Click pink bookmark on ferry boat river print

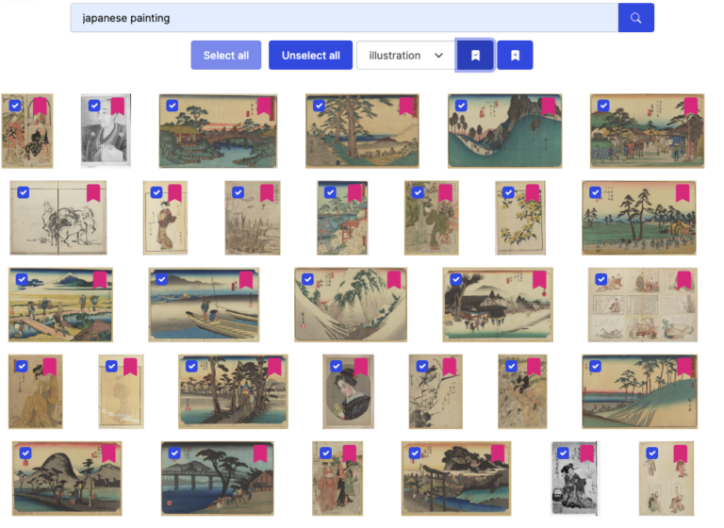246,280
